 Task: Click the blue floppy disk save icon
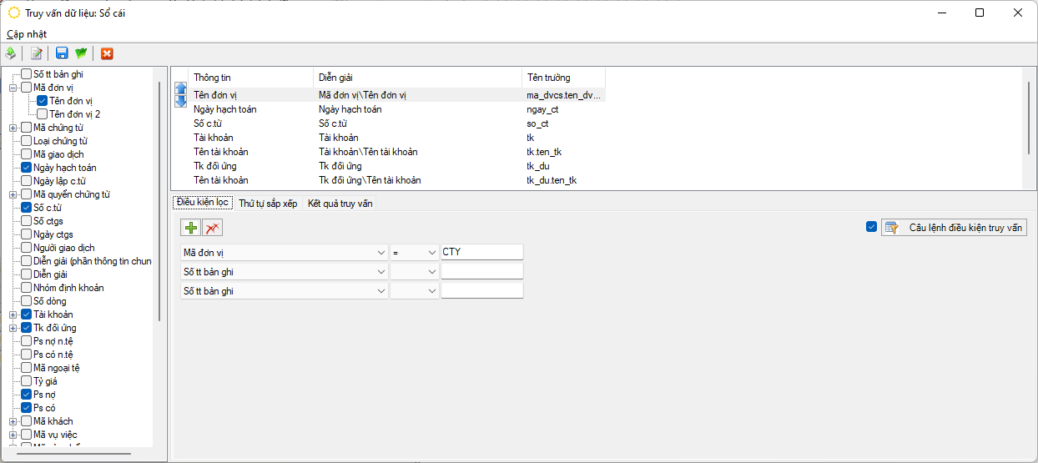click(62, 53)
